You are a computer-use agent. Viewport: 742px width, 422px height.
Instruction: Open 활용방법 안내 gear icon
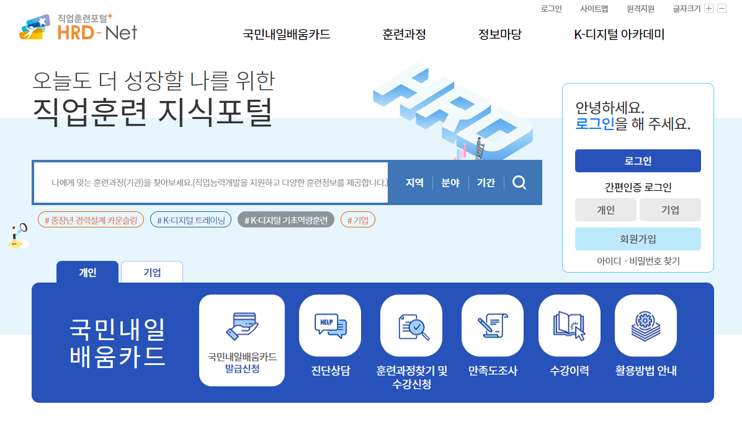pos(645,325)
